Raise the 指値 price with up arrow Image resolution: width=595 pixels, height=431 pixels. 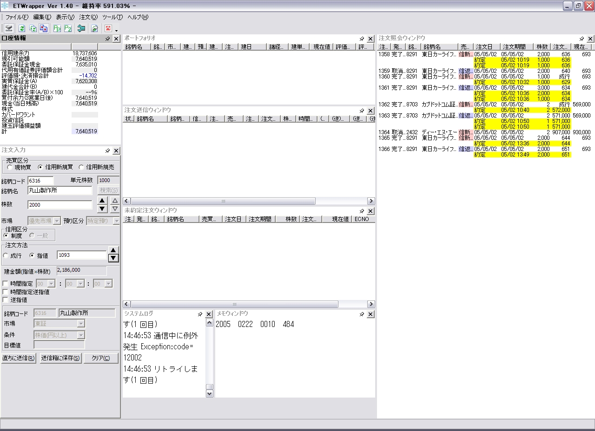pyautogui.click(x=113, y=250)
